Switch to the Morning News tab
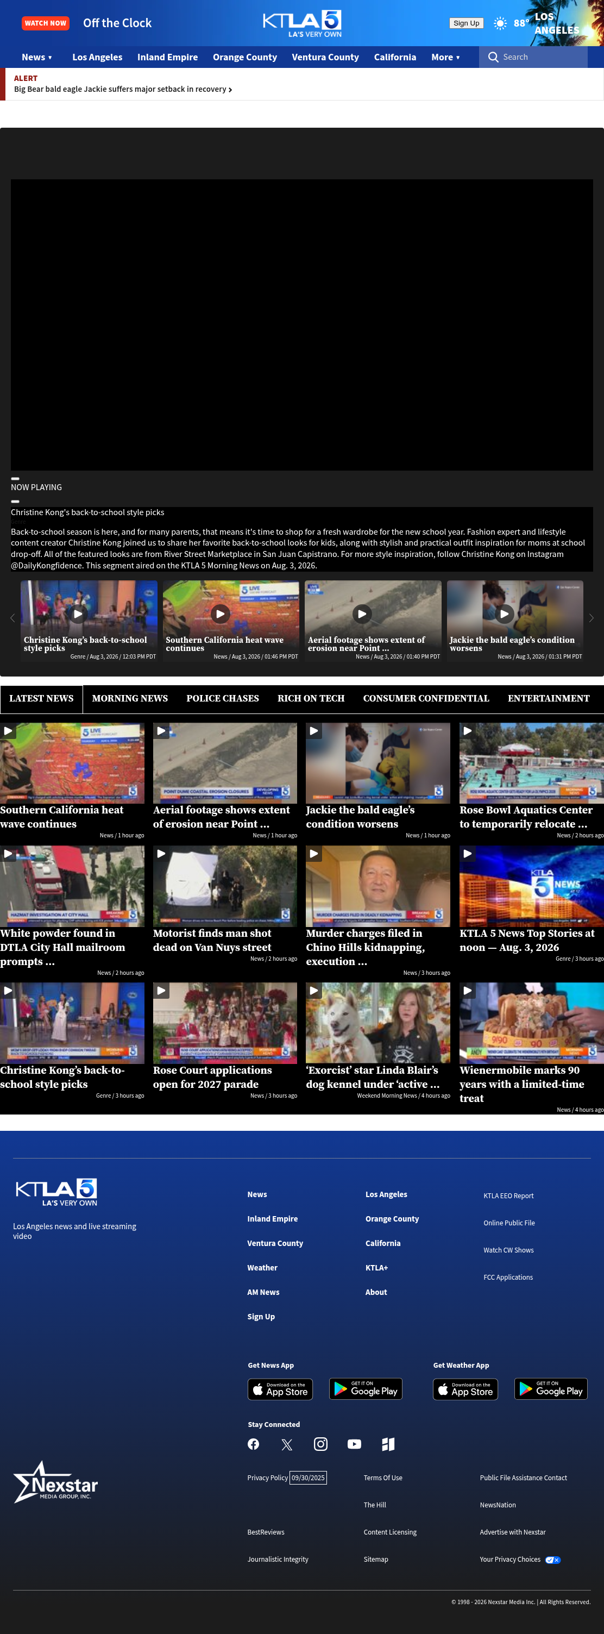 point(130,698)
